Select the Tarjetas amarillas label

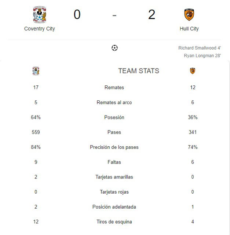(x=114, y=177)
